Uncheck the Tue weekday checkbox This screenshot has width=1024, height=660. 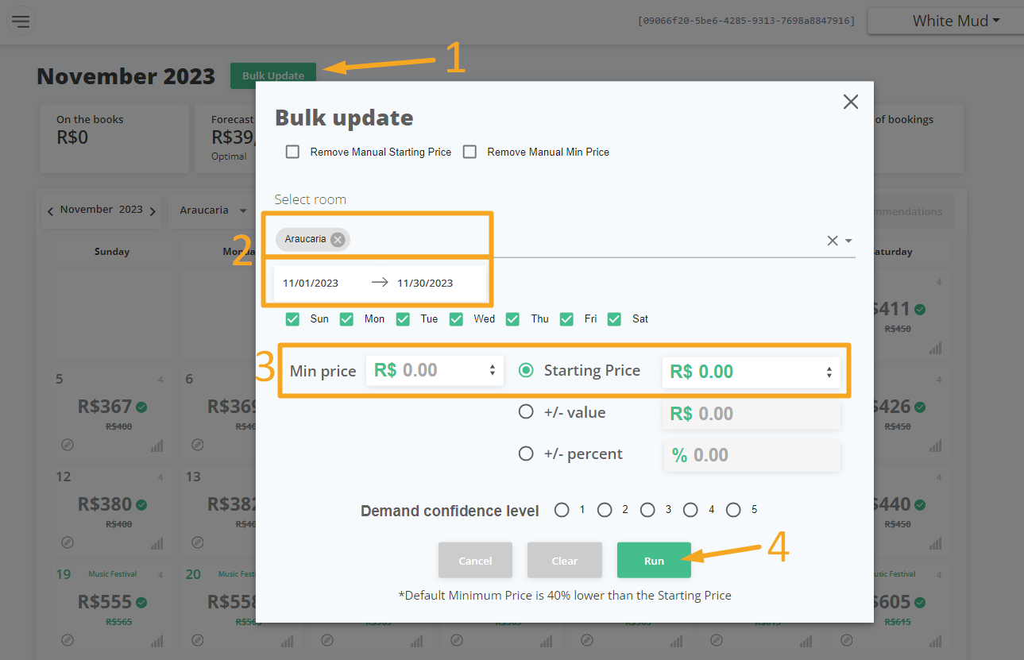point(403,318)
